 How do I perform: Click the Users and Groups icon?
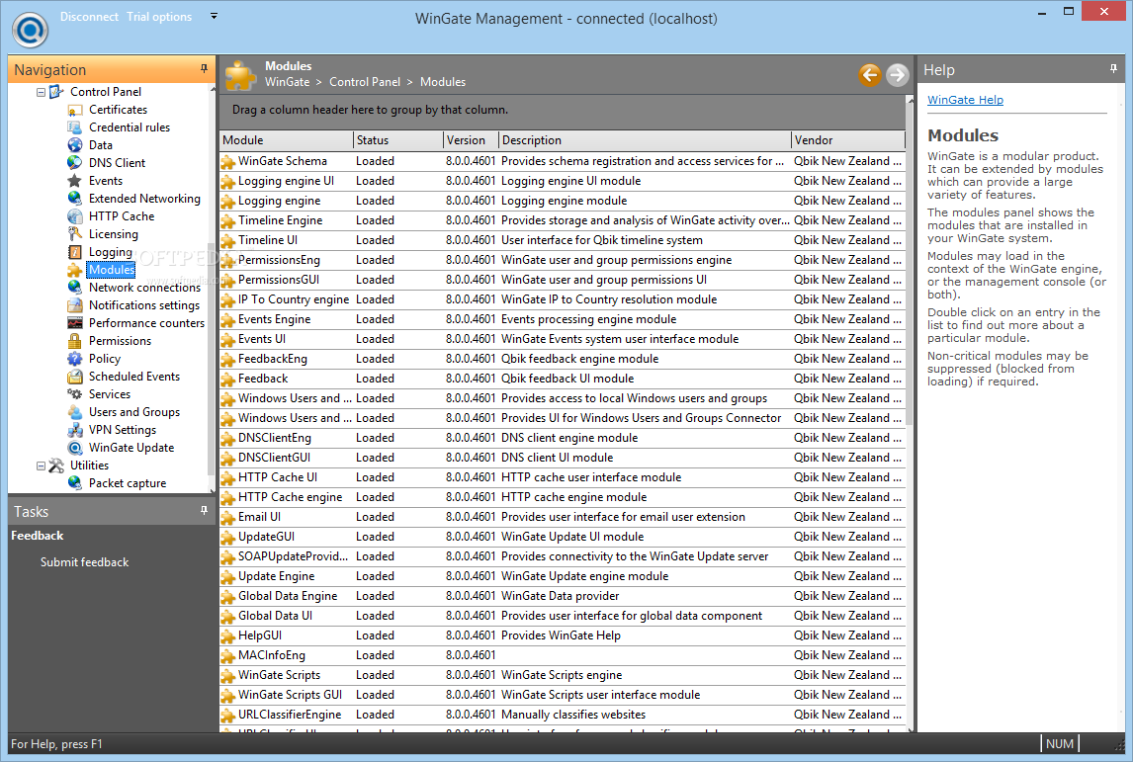point(74,412)
